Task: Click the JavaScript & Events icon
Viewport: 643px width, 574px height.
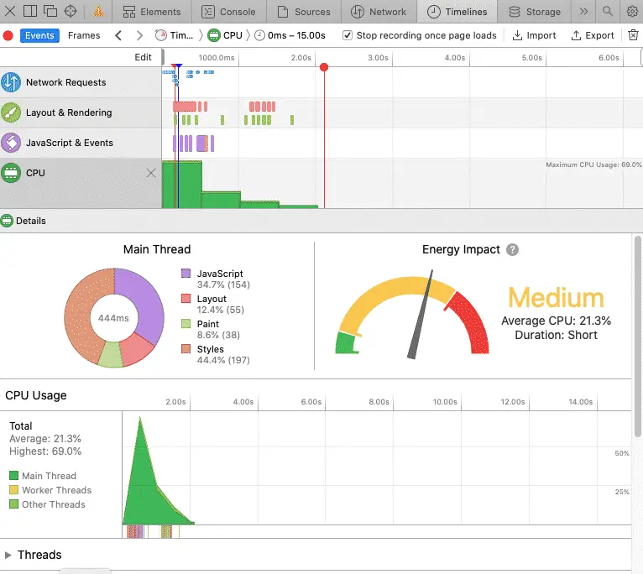Action: (x=11, y=143)
